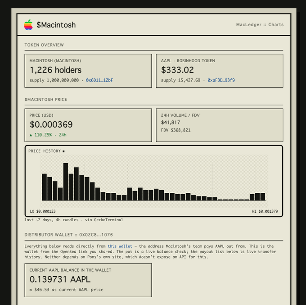Click the supply 15,427.69 text
Viewport: 306px width, 305px height.
[180, 80]
